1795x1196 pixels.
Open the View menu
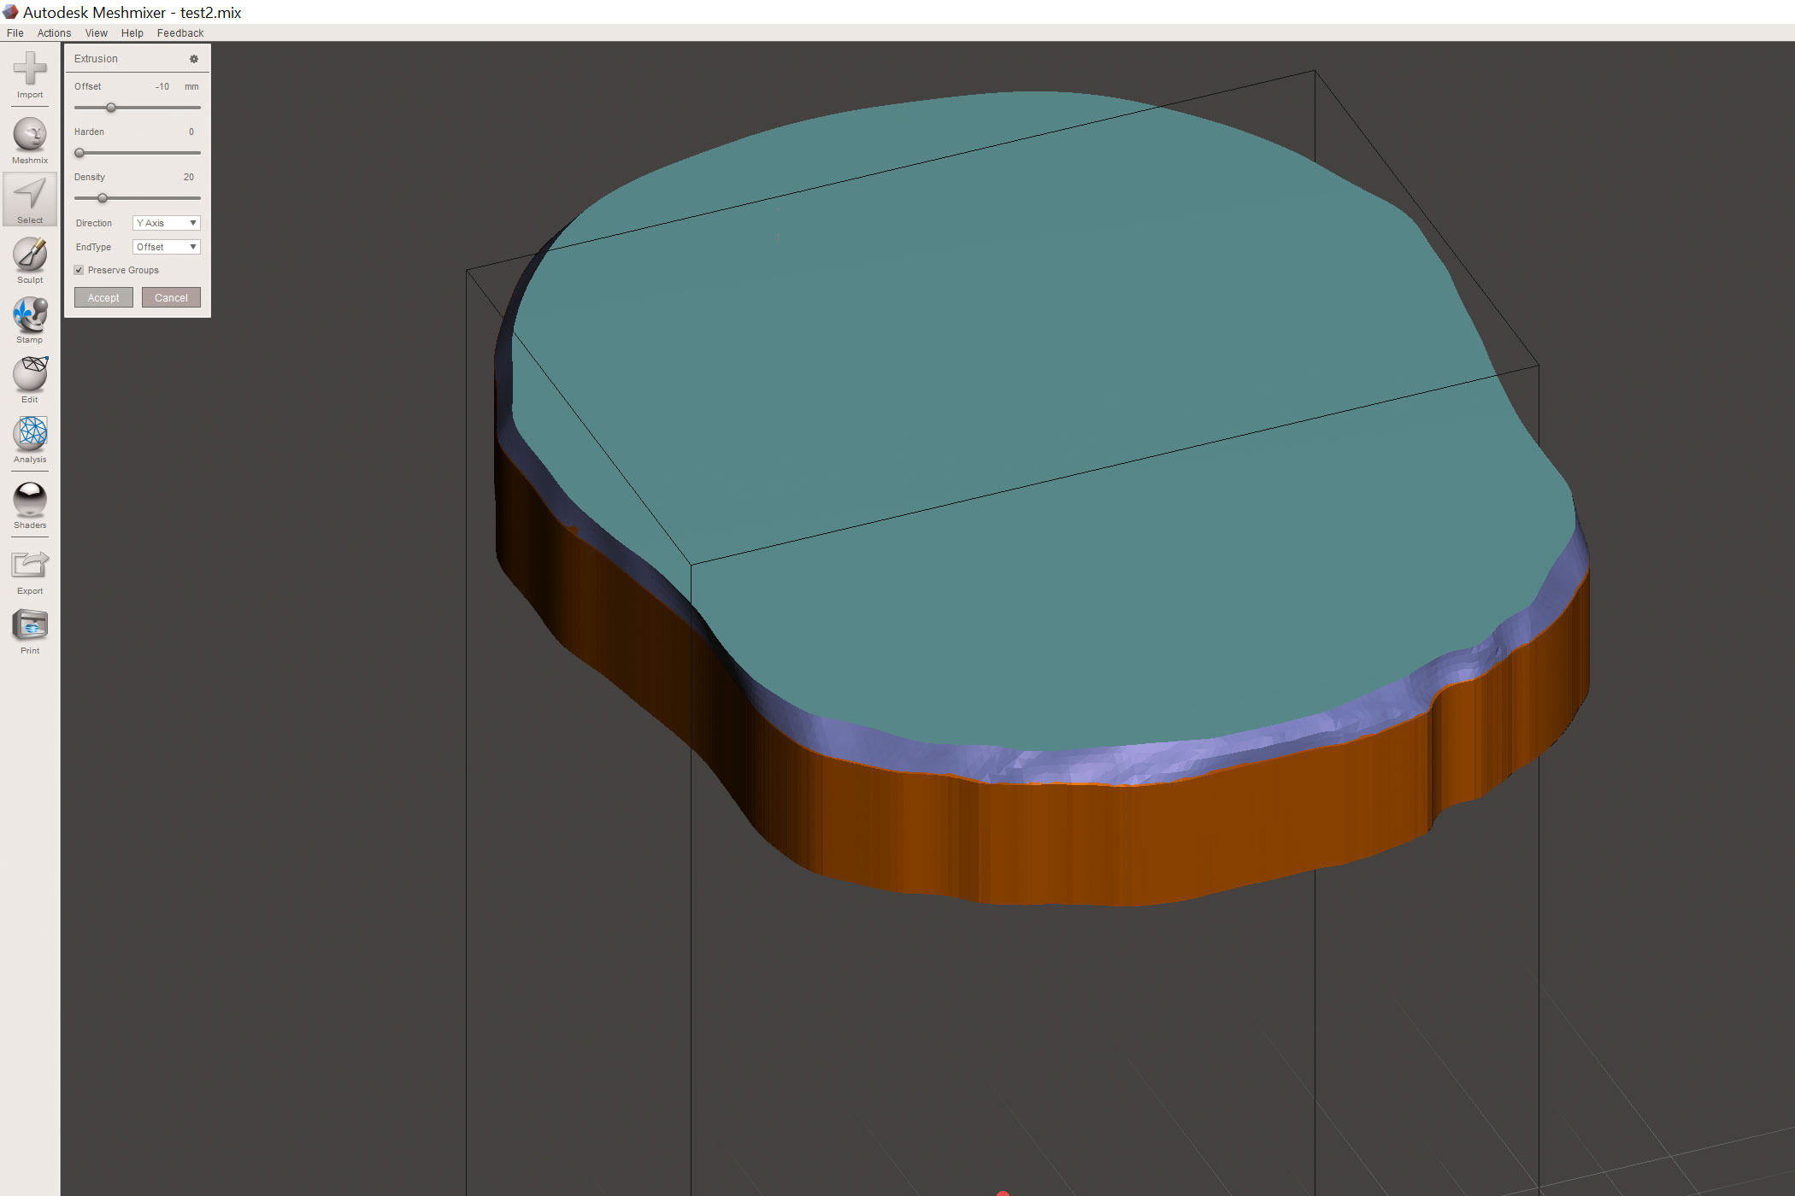coord(96,33)
